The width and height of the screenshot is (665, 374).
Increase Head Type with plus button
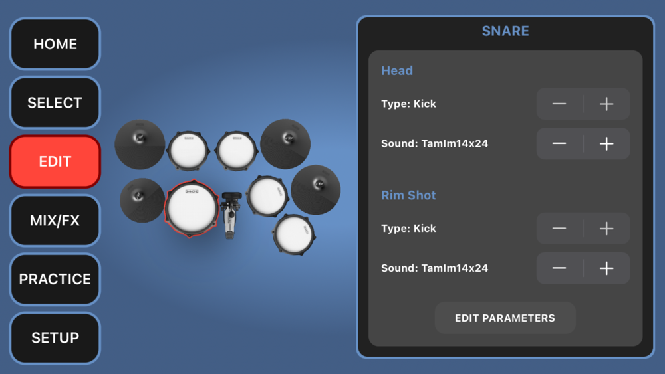606,104
